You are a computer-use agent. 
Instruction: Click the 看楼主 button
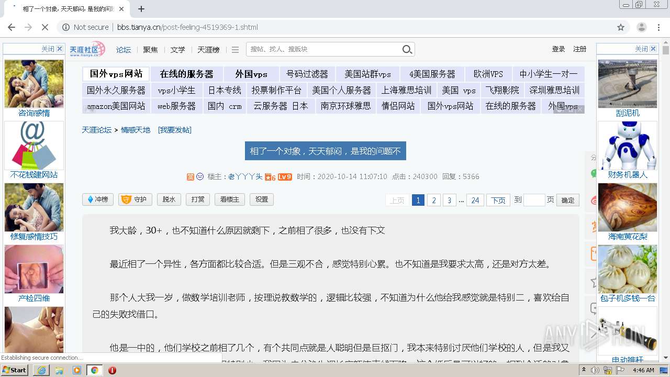tap(230, 199)
